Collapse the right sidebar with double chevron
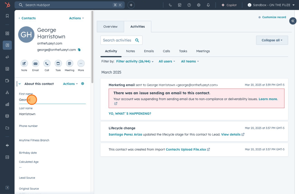The image size is (299, 194). click(293, 21)
